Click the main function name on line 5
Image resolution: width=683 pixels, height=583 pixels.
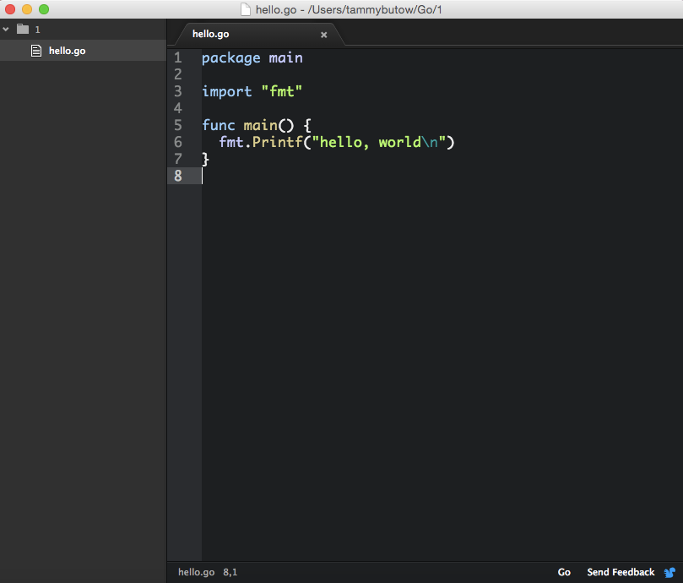261,125
